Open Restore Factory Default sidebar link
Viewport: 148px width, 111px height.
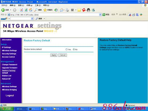click(x=9, y=72)
